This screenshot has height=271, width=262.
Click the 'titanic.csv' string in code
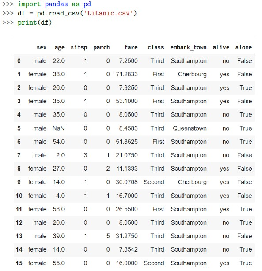pyautogui.click(x=108, y=13)
